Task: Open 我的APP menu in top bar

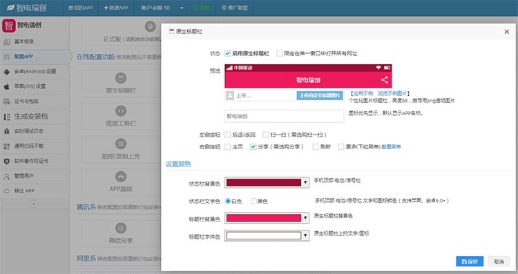Action: (x=80, y=8)
